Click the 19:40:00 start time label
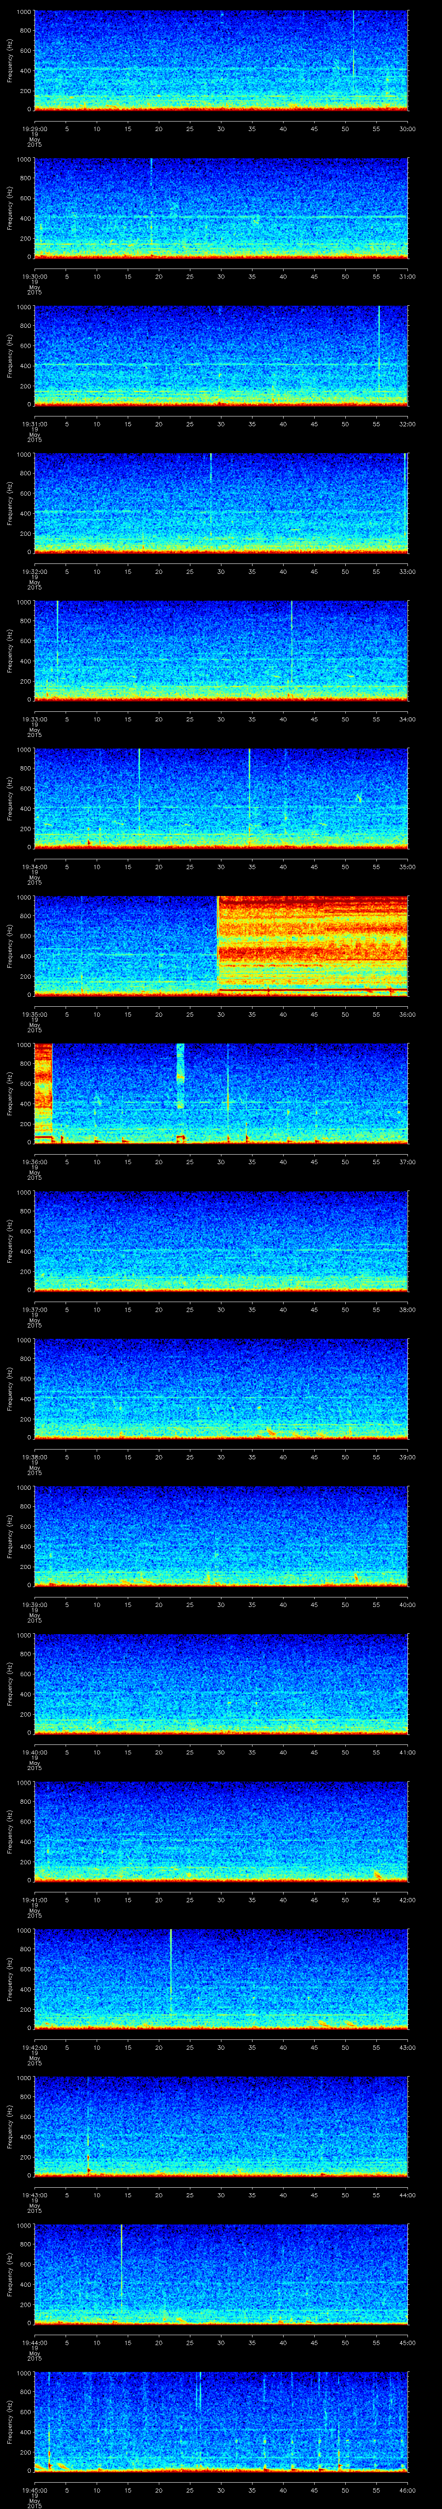 point(34,1751)
